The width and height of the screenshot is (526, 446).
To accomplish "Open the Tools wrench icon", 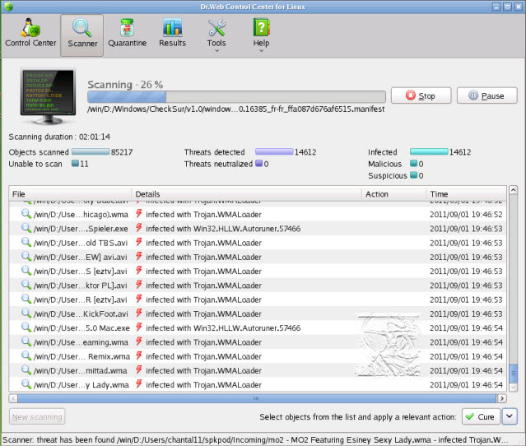I will pyautogui.click(x=216, y=27).
